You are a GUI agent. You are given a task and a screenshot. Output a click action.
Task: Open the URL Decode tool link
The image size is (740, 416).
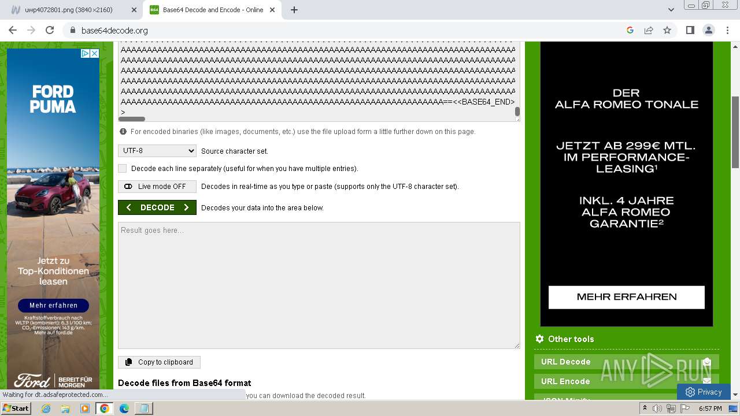(x=627, y=362)
